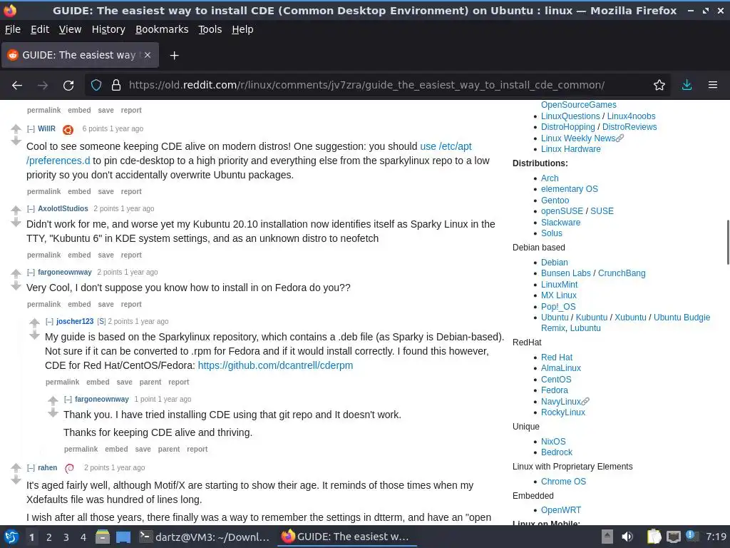The width and height of the screenshot is (730, 548).
Task: Report fargoneownway's Thank you reply
Action: click(197, 450)
